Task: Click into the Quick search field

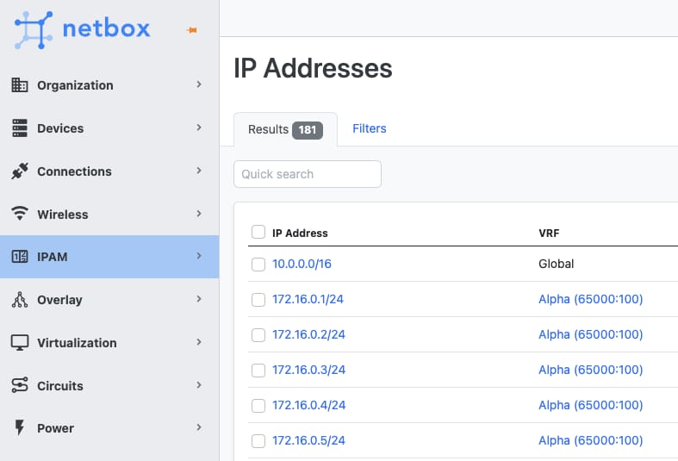Action: click(x=308, y=174)
